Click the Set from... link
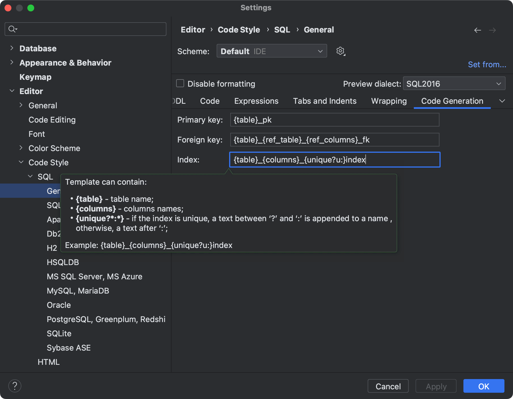The width and height of the screenshot is (513, 399). (x=486, y=64)
